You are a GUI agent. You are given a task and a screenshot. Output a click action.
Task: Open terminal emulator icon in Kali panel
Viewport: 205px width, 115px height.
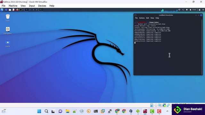20,10
